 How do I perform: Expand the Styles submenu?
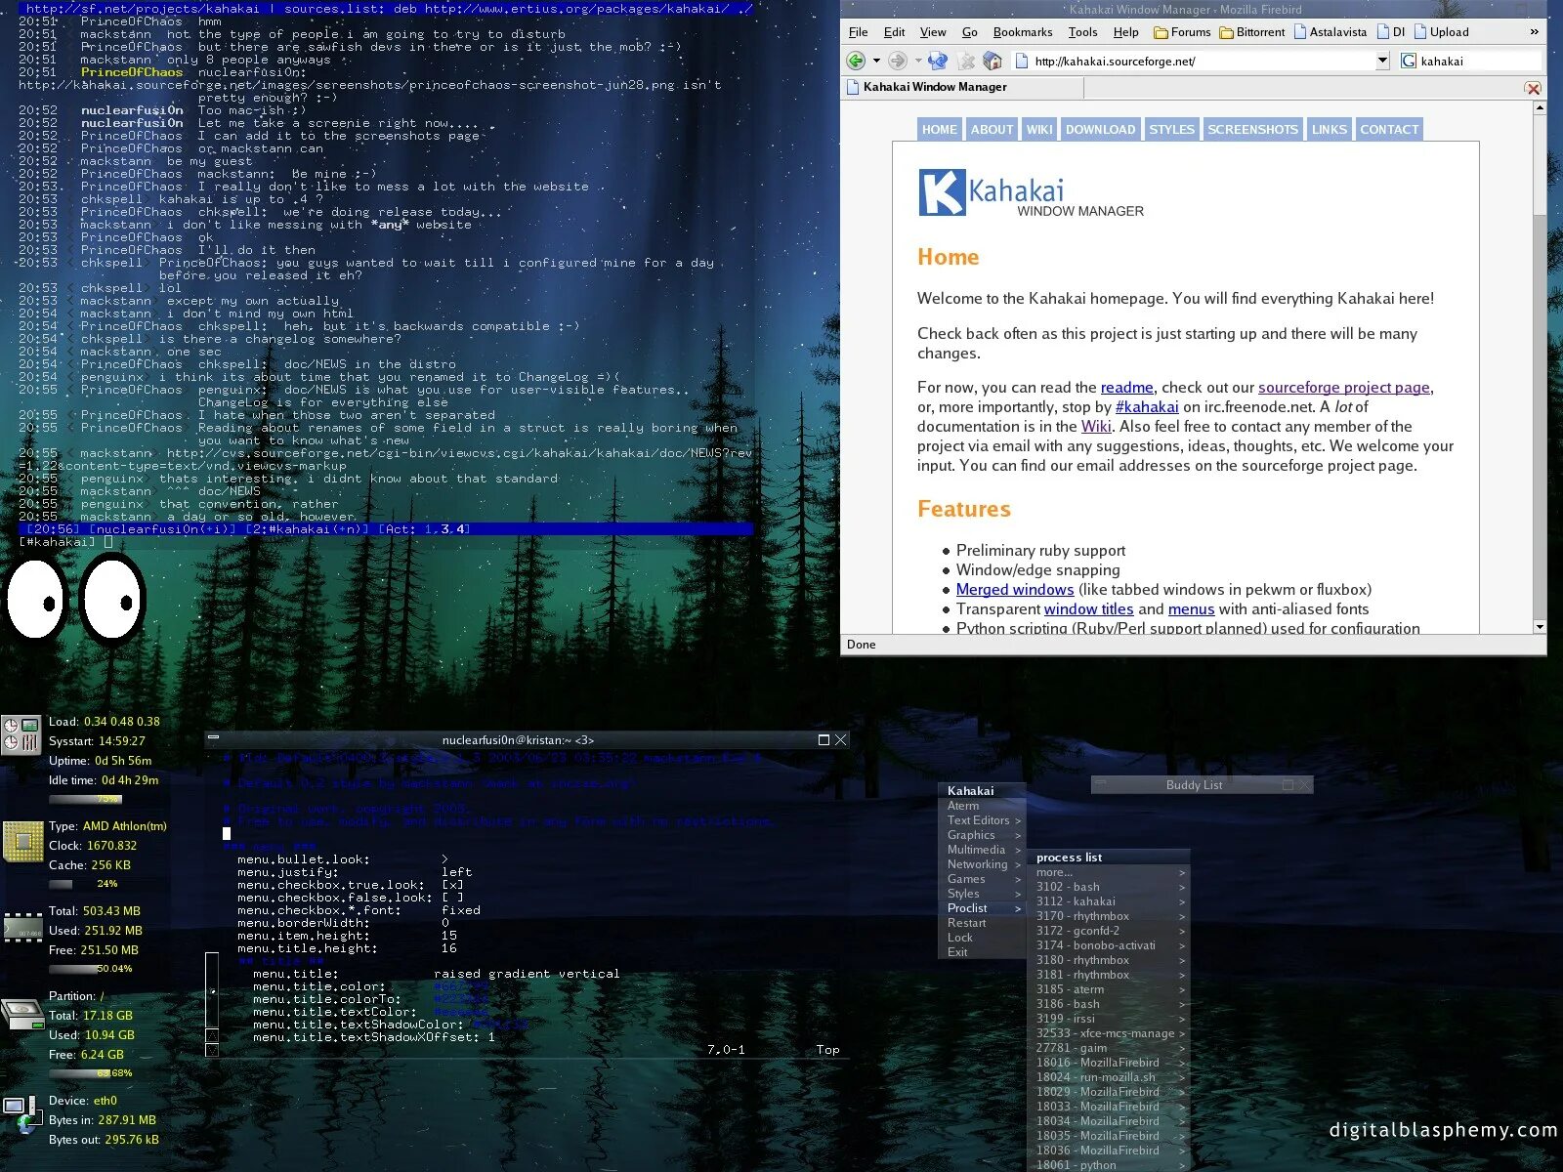pyautogui.click(x=984, y=894)
